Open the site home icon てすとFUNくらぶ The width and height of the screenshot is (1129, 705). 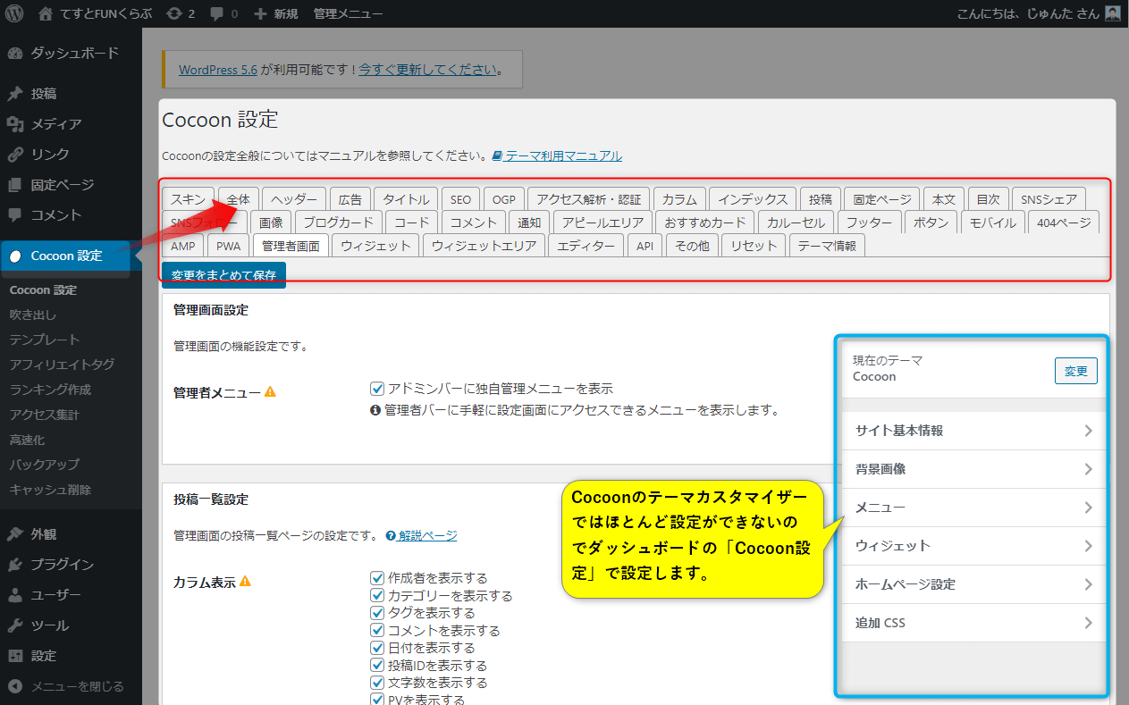point(95,13)
